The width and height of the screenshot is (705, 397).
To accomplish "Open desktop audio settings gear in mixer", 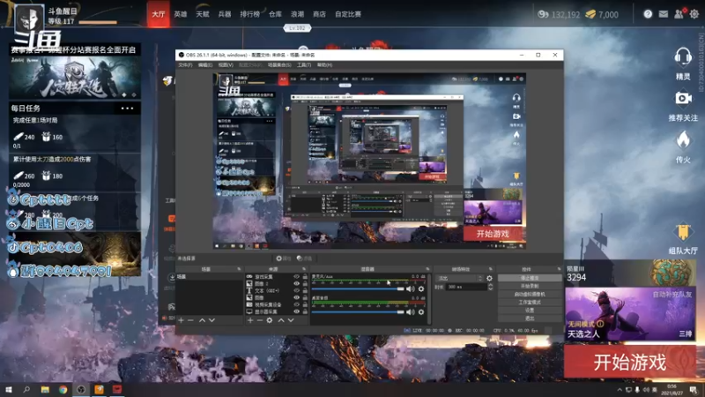I will 421,311.
